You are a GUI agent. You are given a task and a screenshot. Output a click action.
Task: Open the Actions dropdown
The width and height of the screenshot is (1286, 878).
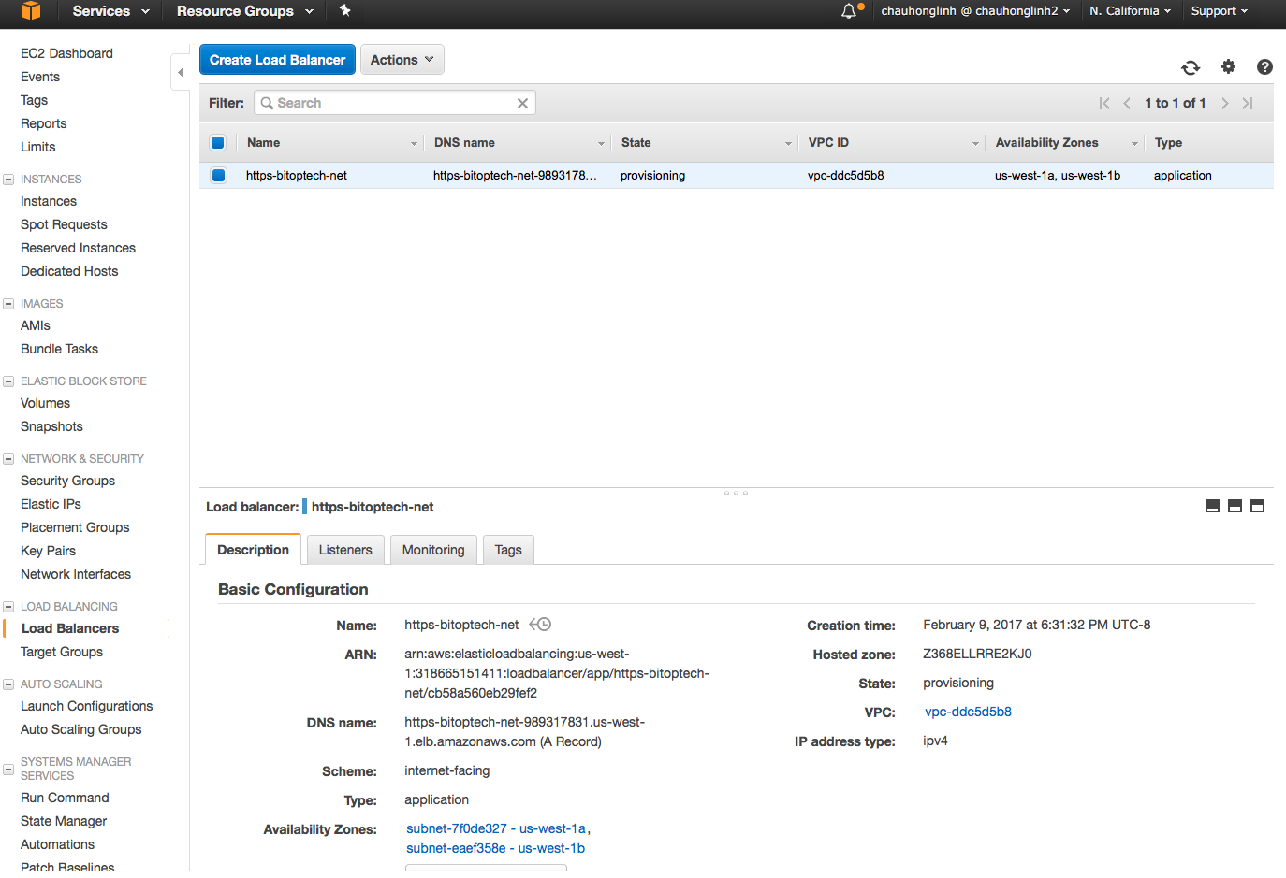click(x=402, y=60)
